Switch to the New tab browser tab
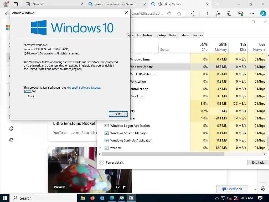Viewport: 269px width, 202px height. tap(54, 4)
